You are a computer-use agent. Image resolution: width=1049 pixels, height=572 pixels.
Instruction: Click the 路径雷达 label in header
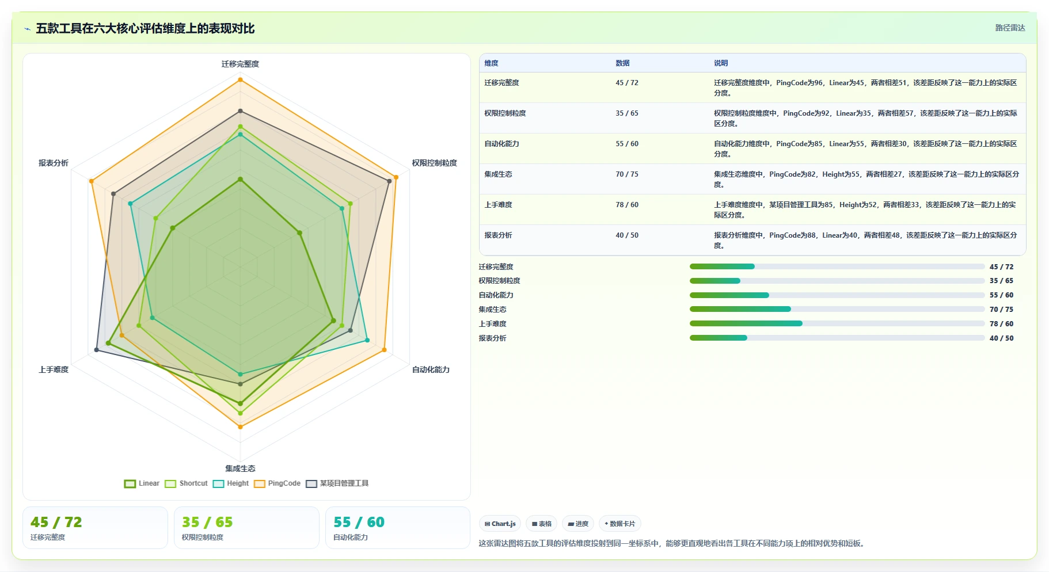coord(1010,28)
